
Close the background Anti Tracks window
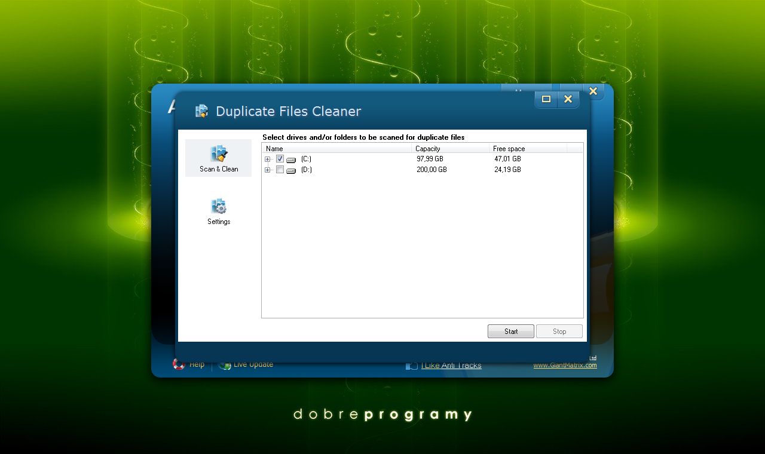593,91
